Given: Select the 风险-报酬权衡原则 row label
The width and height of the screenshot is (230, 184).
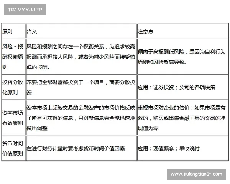Looking at the screenshot, I should [13, 57].
